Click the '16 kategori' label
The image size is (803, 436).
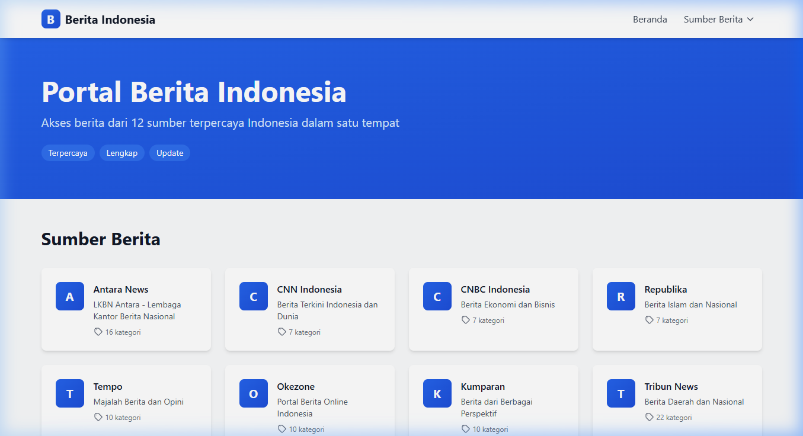point(123,332)
